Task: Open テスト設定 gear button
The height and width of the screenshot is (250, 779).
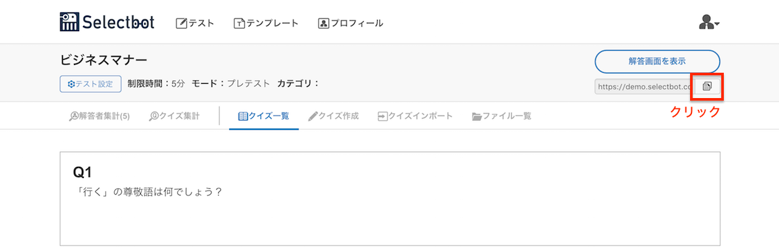Action: (x=91, y=84)
